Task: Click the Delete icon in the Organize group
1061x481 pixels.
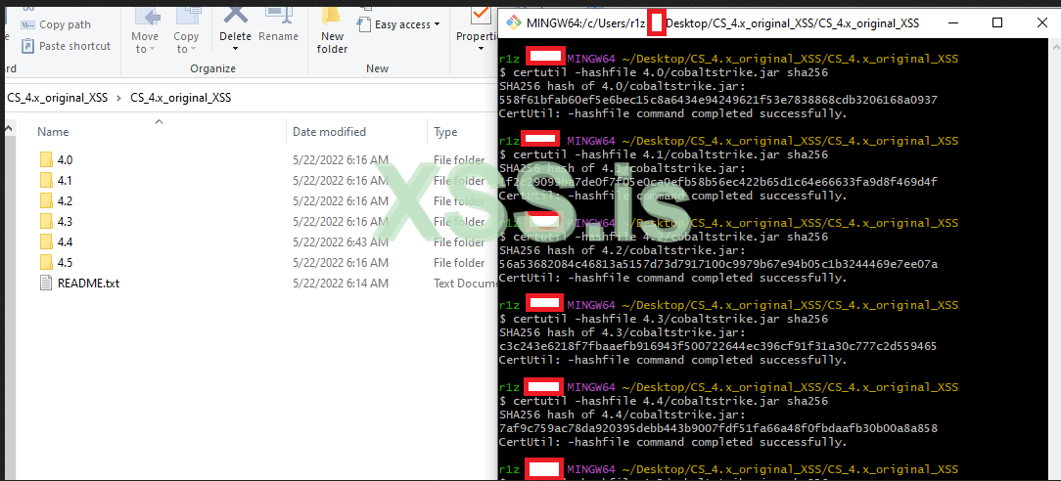Action: (x=236, y=14)
